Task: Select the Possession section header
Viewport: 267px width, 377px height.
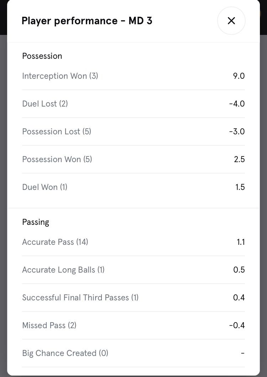Action: (42, 56)
